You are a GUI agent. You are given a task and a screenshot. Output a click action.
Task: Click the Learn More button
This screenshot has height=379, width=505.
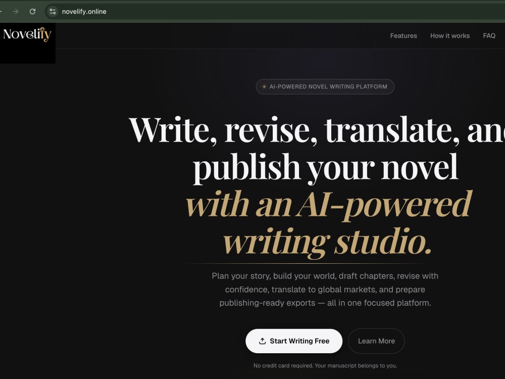coord(376,341)
